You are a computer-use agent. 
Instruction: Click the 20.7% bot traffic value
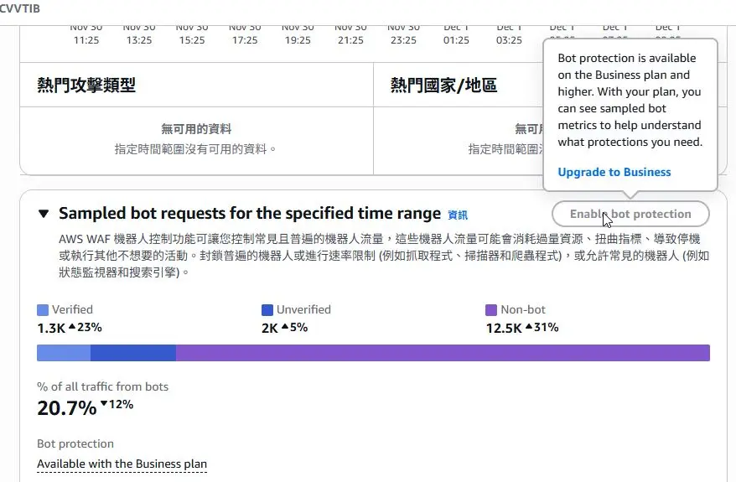coord(66,408)
